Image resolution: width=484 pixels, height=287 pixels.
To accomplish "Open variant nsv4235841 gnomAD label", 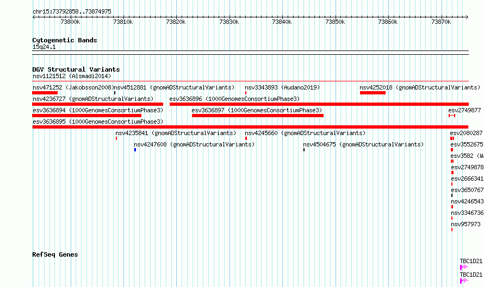I will [176, 133].
